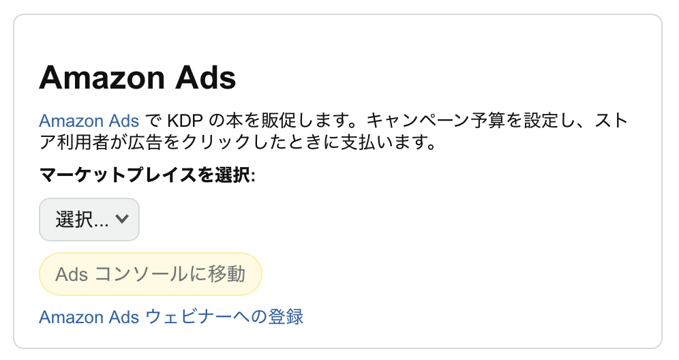
Task: Click the クリックしたときに支払います text
Action: click(x=359, y=143)
